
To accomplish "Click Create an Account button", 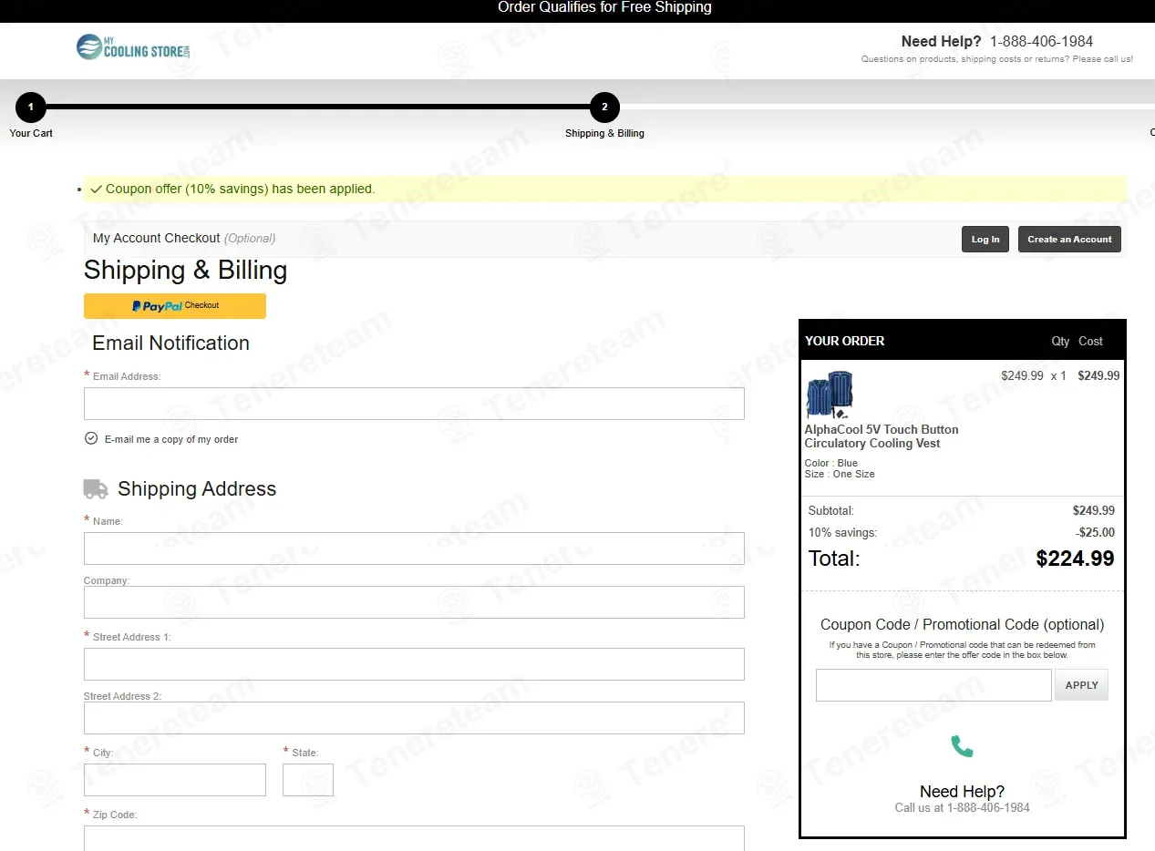I will click(x=1069, y=240).
